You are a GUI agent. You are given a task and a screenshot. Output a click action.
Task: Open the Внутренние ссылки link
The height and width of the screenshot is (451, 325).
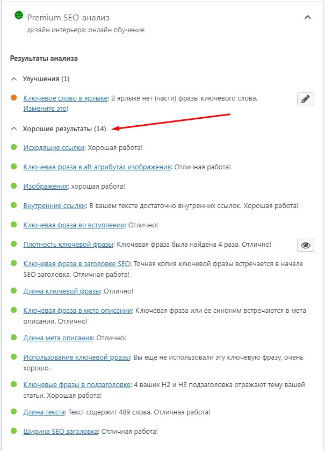54,205
